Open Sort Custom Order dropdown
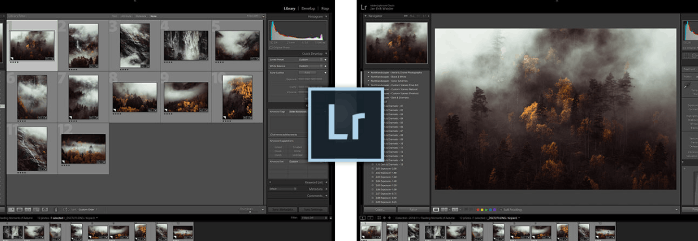 (x=88, y=209)
